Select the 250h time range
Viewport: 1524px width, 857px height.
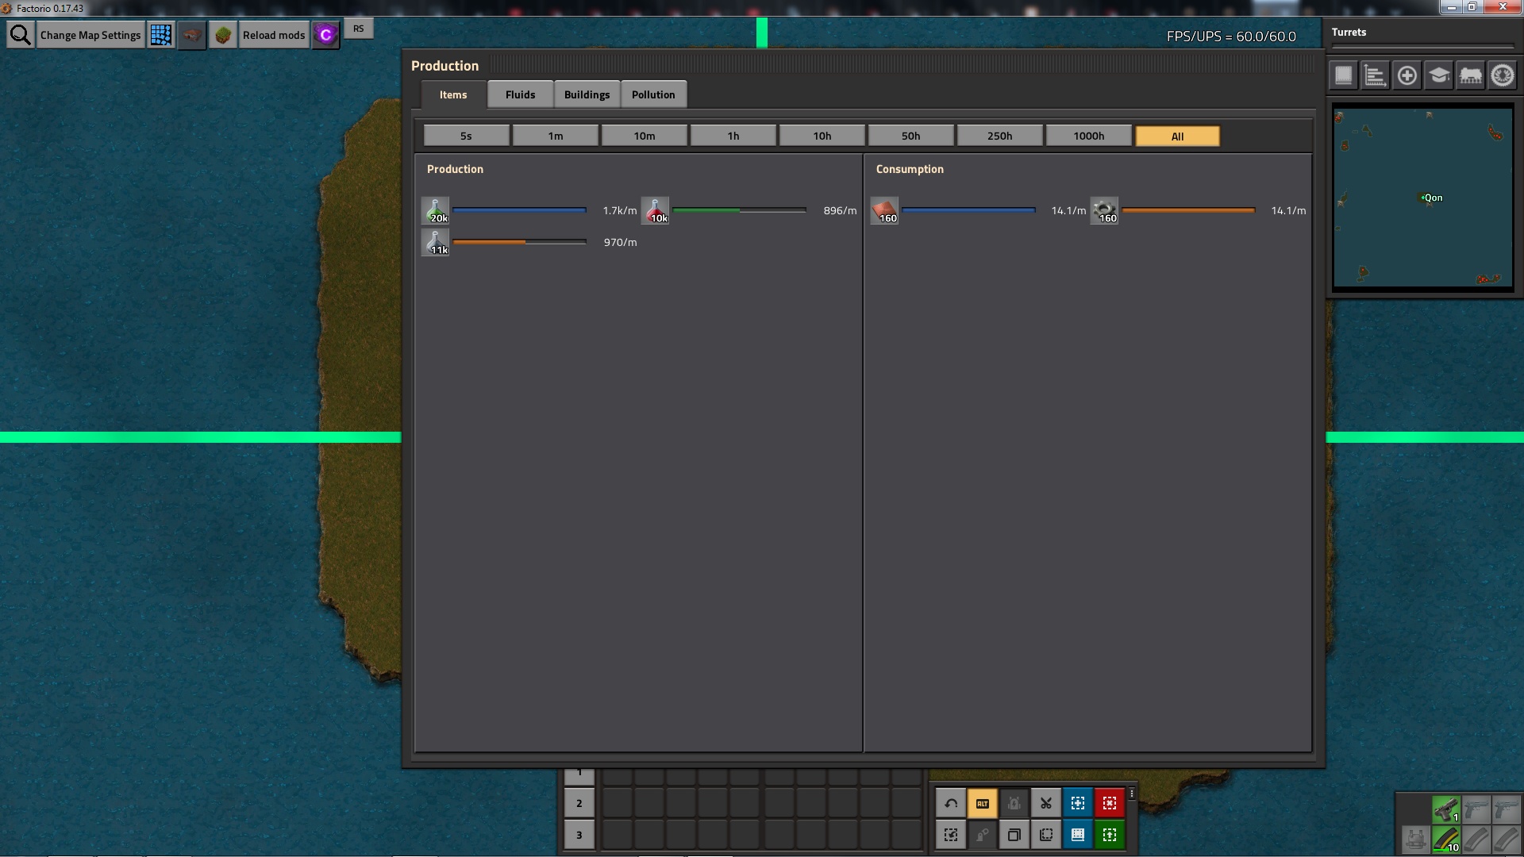click(x=1000, y=136)
